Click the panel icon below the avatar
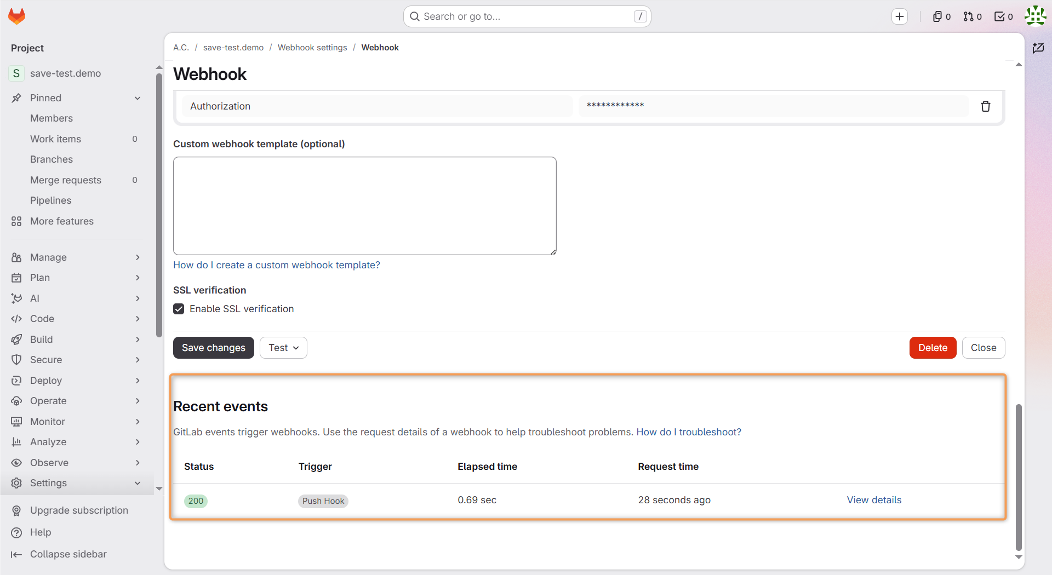 click(1038, 48)
